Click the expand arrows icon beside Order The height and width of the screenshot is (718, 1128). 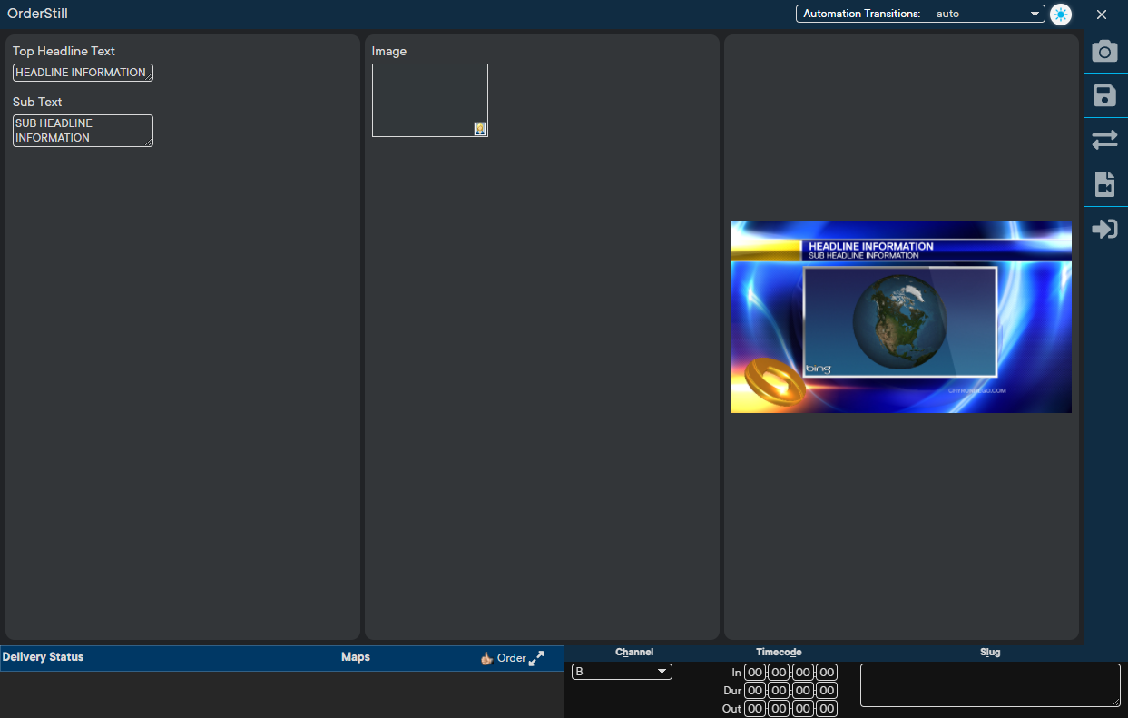[x=536, y=658]
